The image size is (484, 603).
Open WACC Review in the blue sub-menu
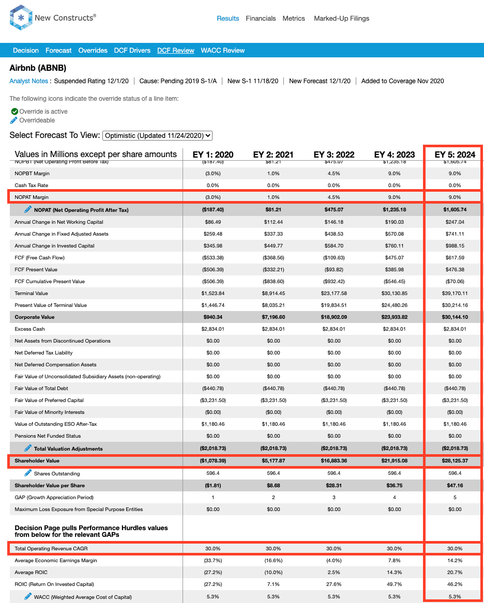223,50
